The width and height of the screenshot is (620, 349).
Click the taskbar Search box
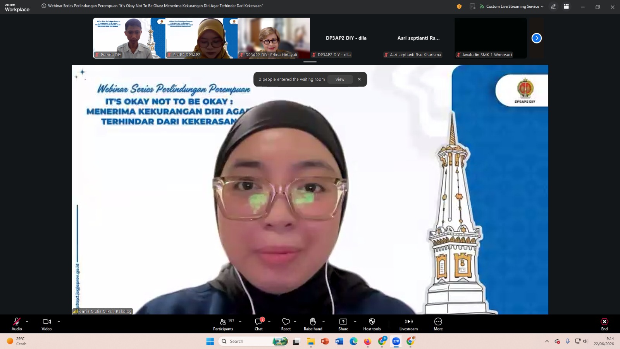click(253, 341)
